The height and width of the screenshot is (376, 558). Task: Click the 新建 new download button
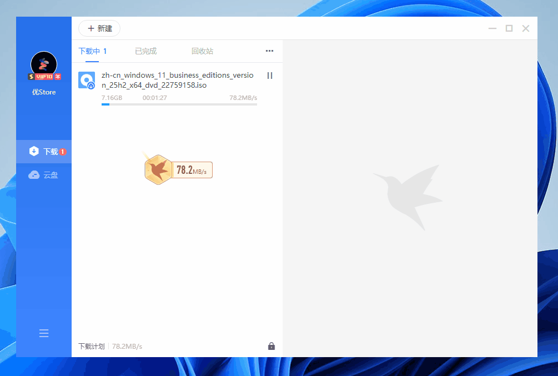[99, 28]
